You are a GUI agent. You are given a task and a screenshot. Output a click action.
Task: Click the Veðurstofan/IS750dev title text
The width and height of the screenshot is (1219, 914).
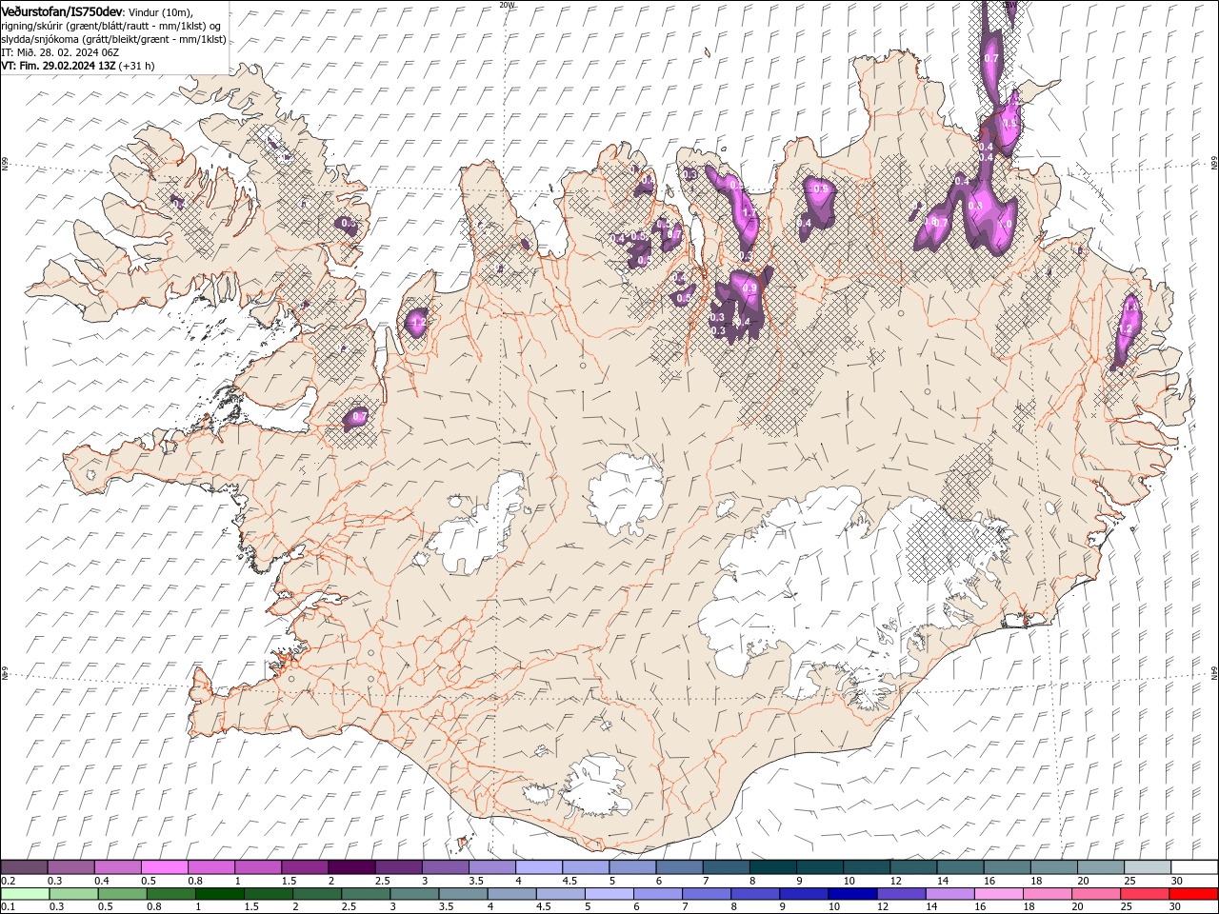pos(62,10)
